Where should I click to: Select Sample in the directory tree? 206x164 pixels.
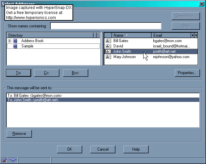tap(27, 46)
